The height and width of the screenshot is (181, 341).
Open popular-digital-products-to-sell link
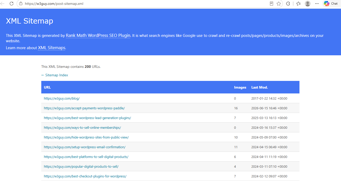(x=81, y=166)
